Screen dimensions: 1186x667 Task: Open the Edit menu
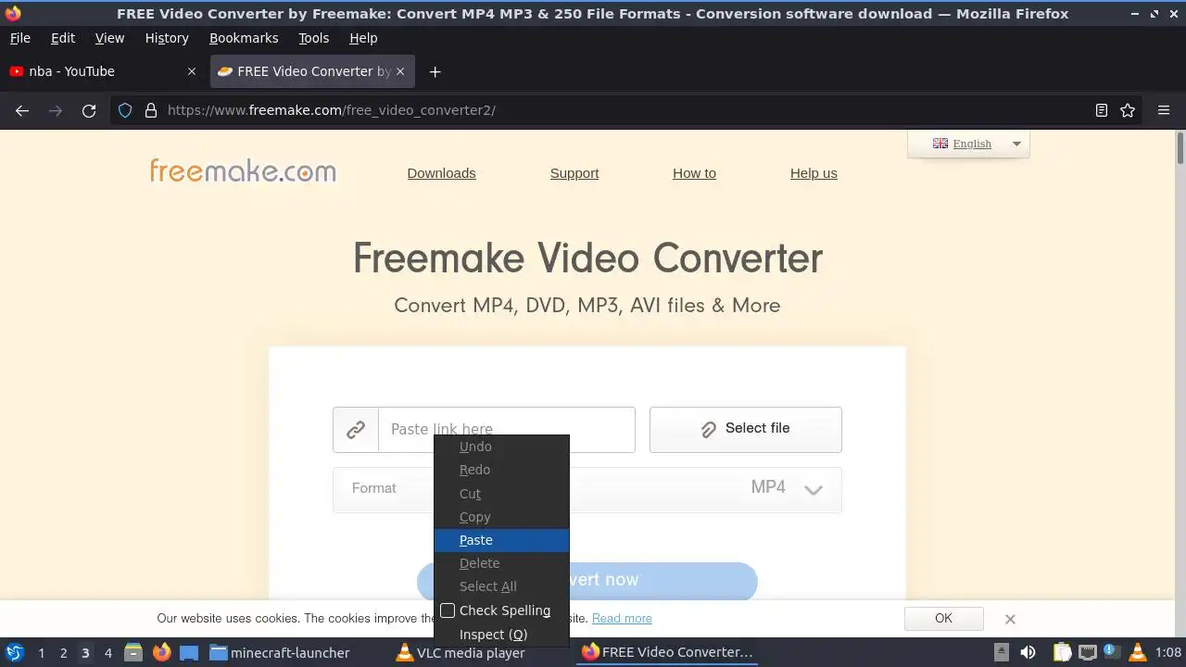tap(63, 38)
